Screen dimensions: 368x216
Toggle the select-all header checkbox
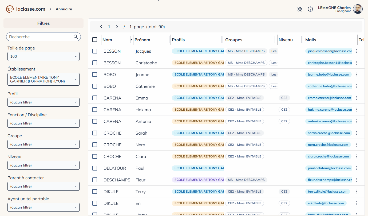click(x=95, y=40)
